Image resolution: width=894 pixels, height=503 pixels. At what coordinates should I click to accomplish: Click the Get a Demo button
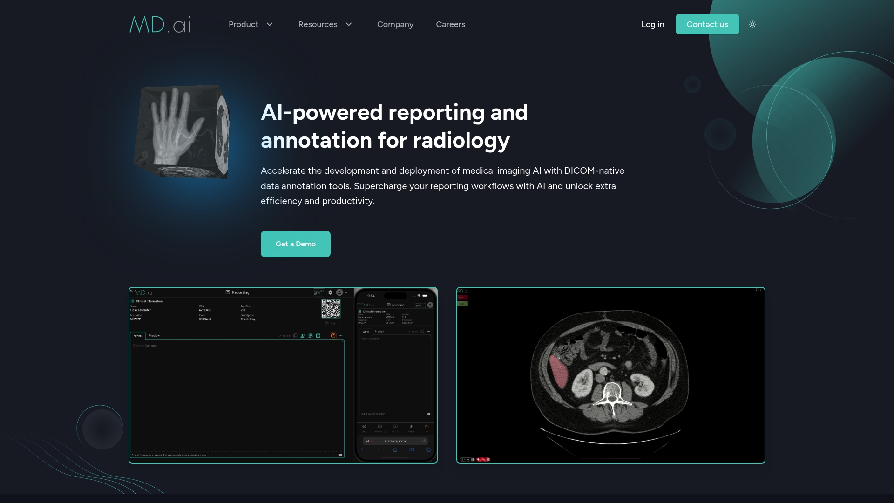coord(296,244)
